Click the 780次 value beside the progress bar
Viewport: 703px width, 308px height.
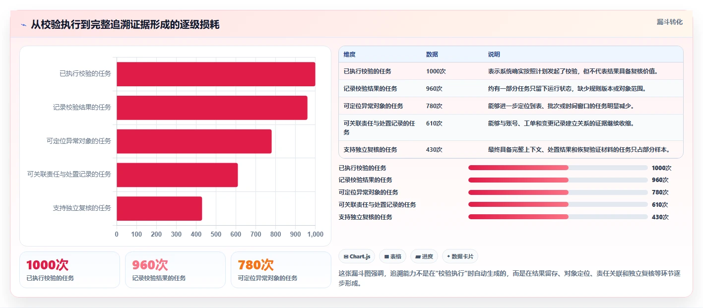click(660, 192)
